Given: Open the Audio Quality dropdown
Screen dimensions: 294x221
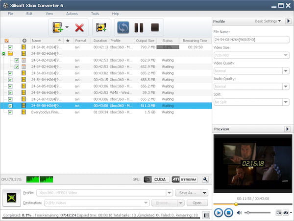Looking at the screenshot, I should 286,87.
